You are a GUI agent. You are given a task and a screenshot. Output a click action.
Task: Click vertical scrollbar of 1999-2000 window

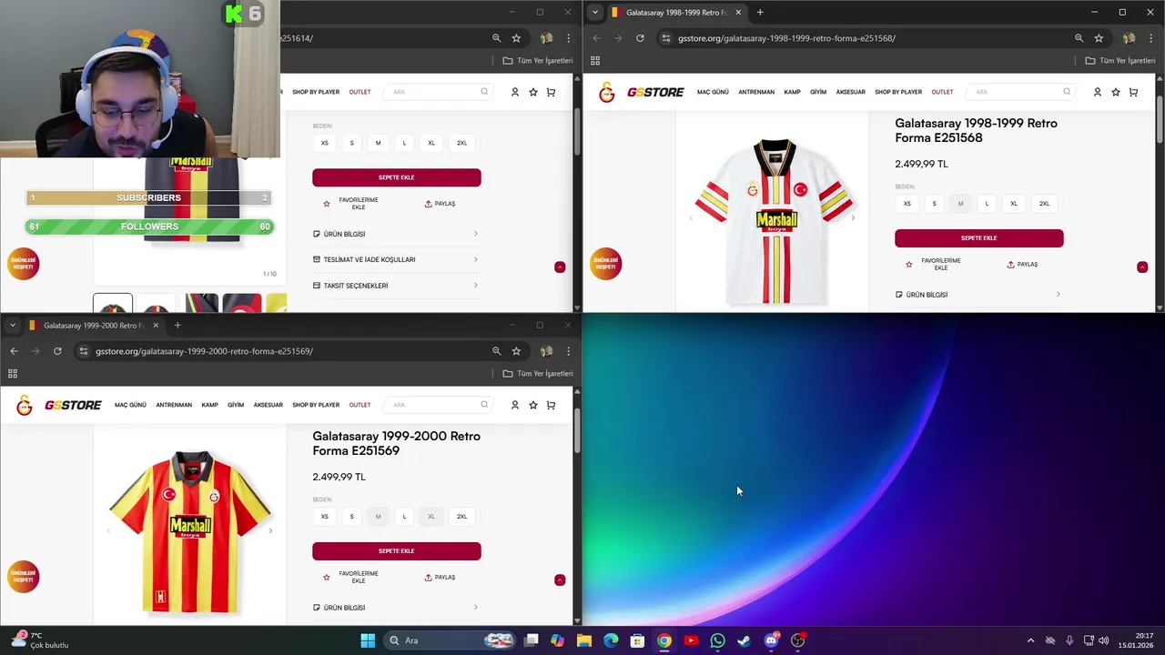[577, 432]
